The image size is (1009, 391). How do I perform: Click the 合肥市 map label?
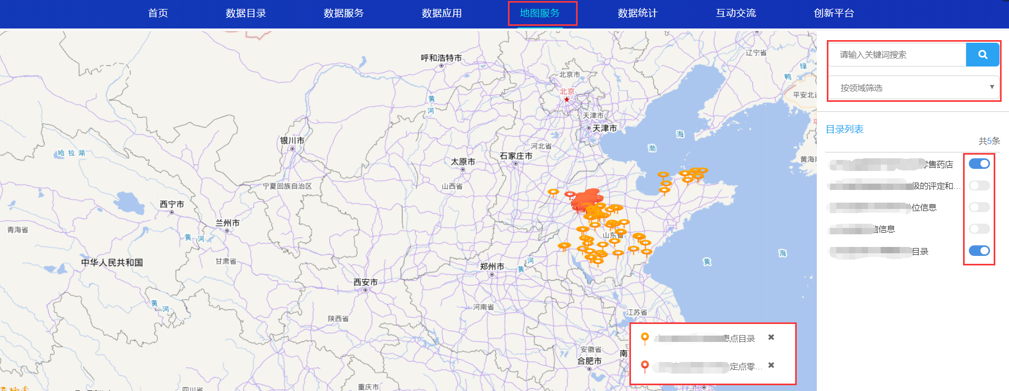point(589,361)
